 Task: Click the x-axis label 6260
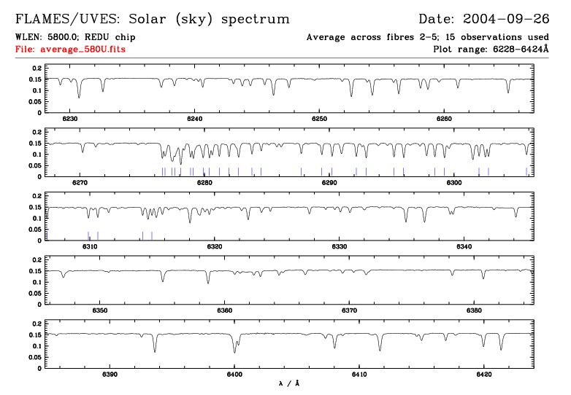444,119
